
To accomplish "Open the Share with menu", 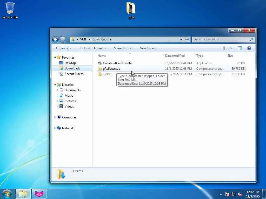I will click(123, 48).
